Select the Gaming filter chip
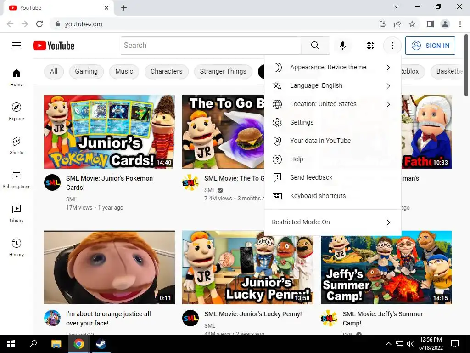The image size is (470, 353). (x=86, y=71)
